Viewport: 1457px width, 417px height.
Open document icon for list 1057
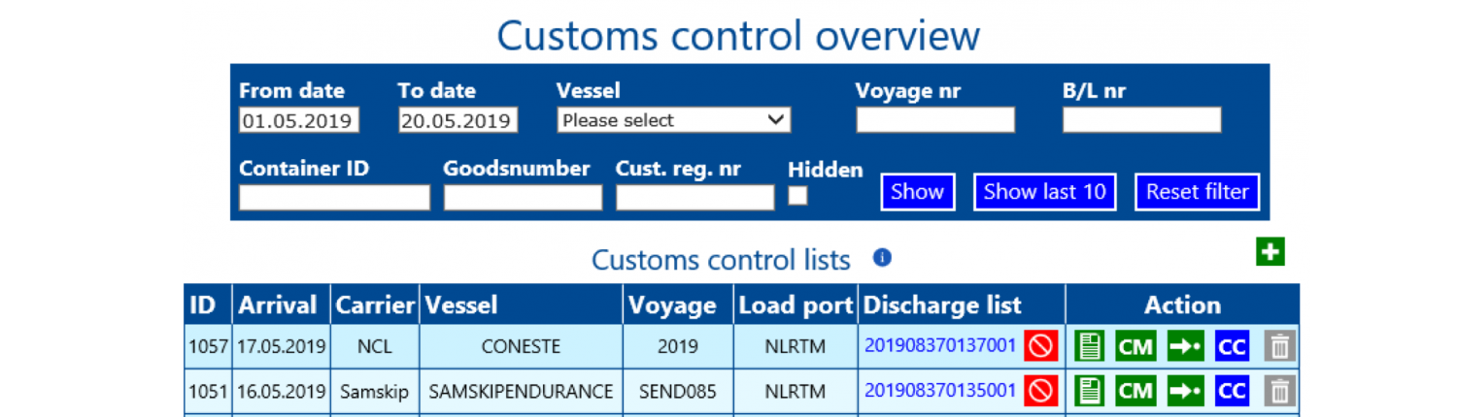coord(1091,345)
